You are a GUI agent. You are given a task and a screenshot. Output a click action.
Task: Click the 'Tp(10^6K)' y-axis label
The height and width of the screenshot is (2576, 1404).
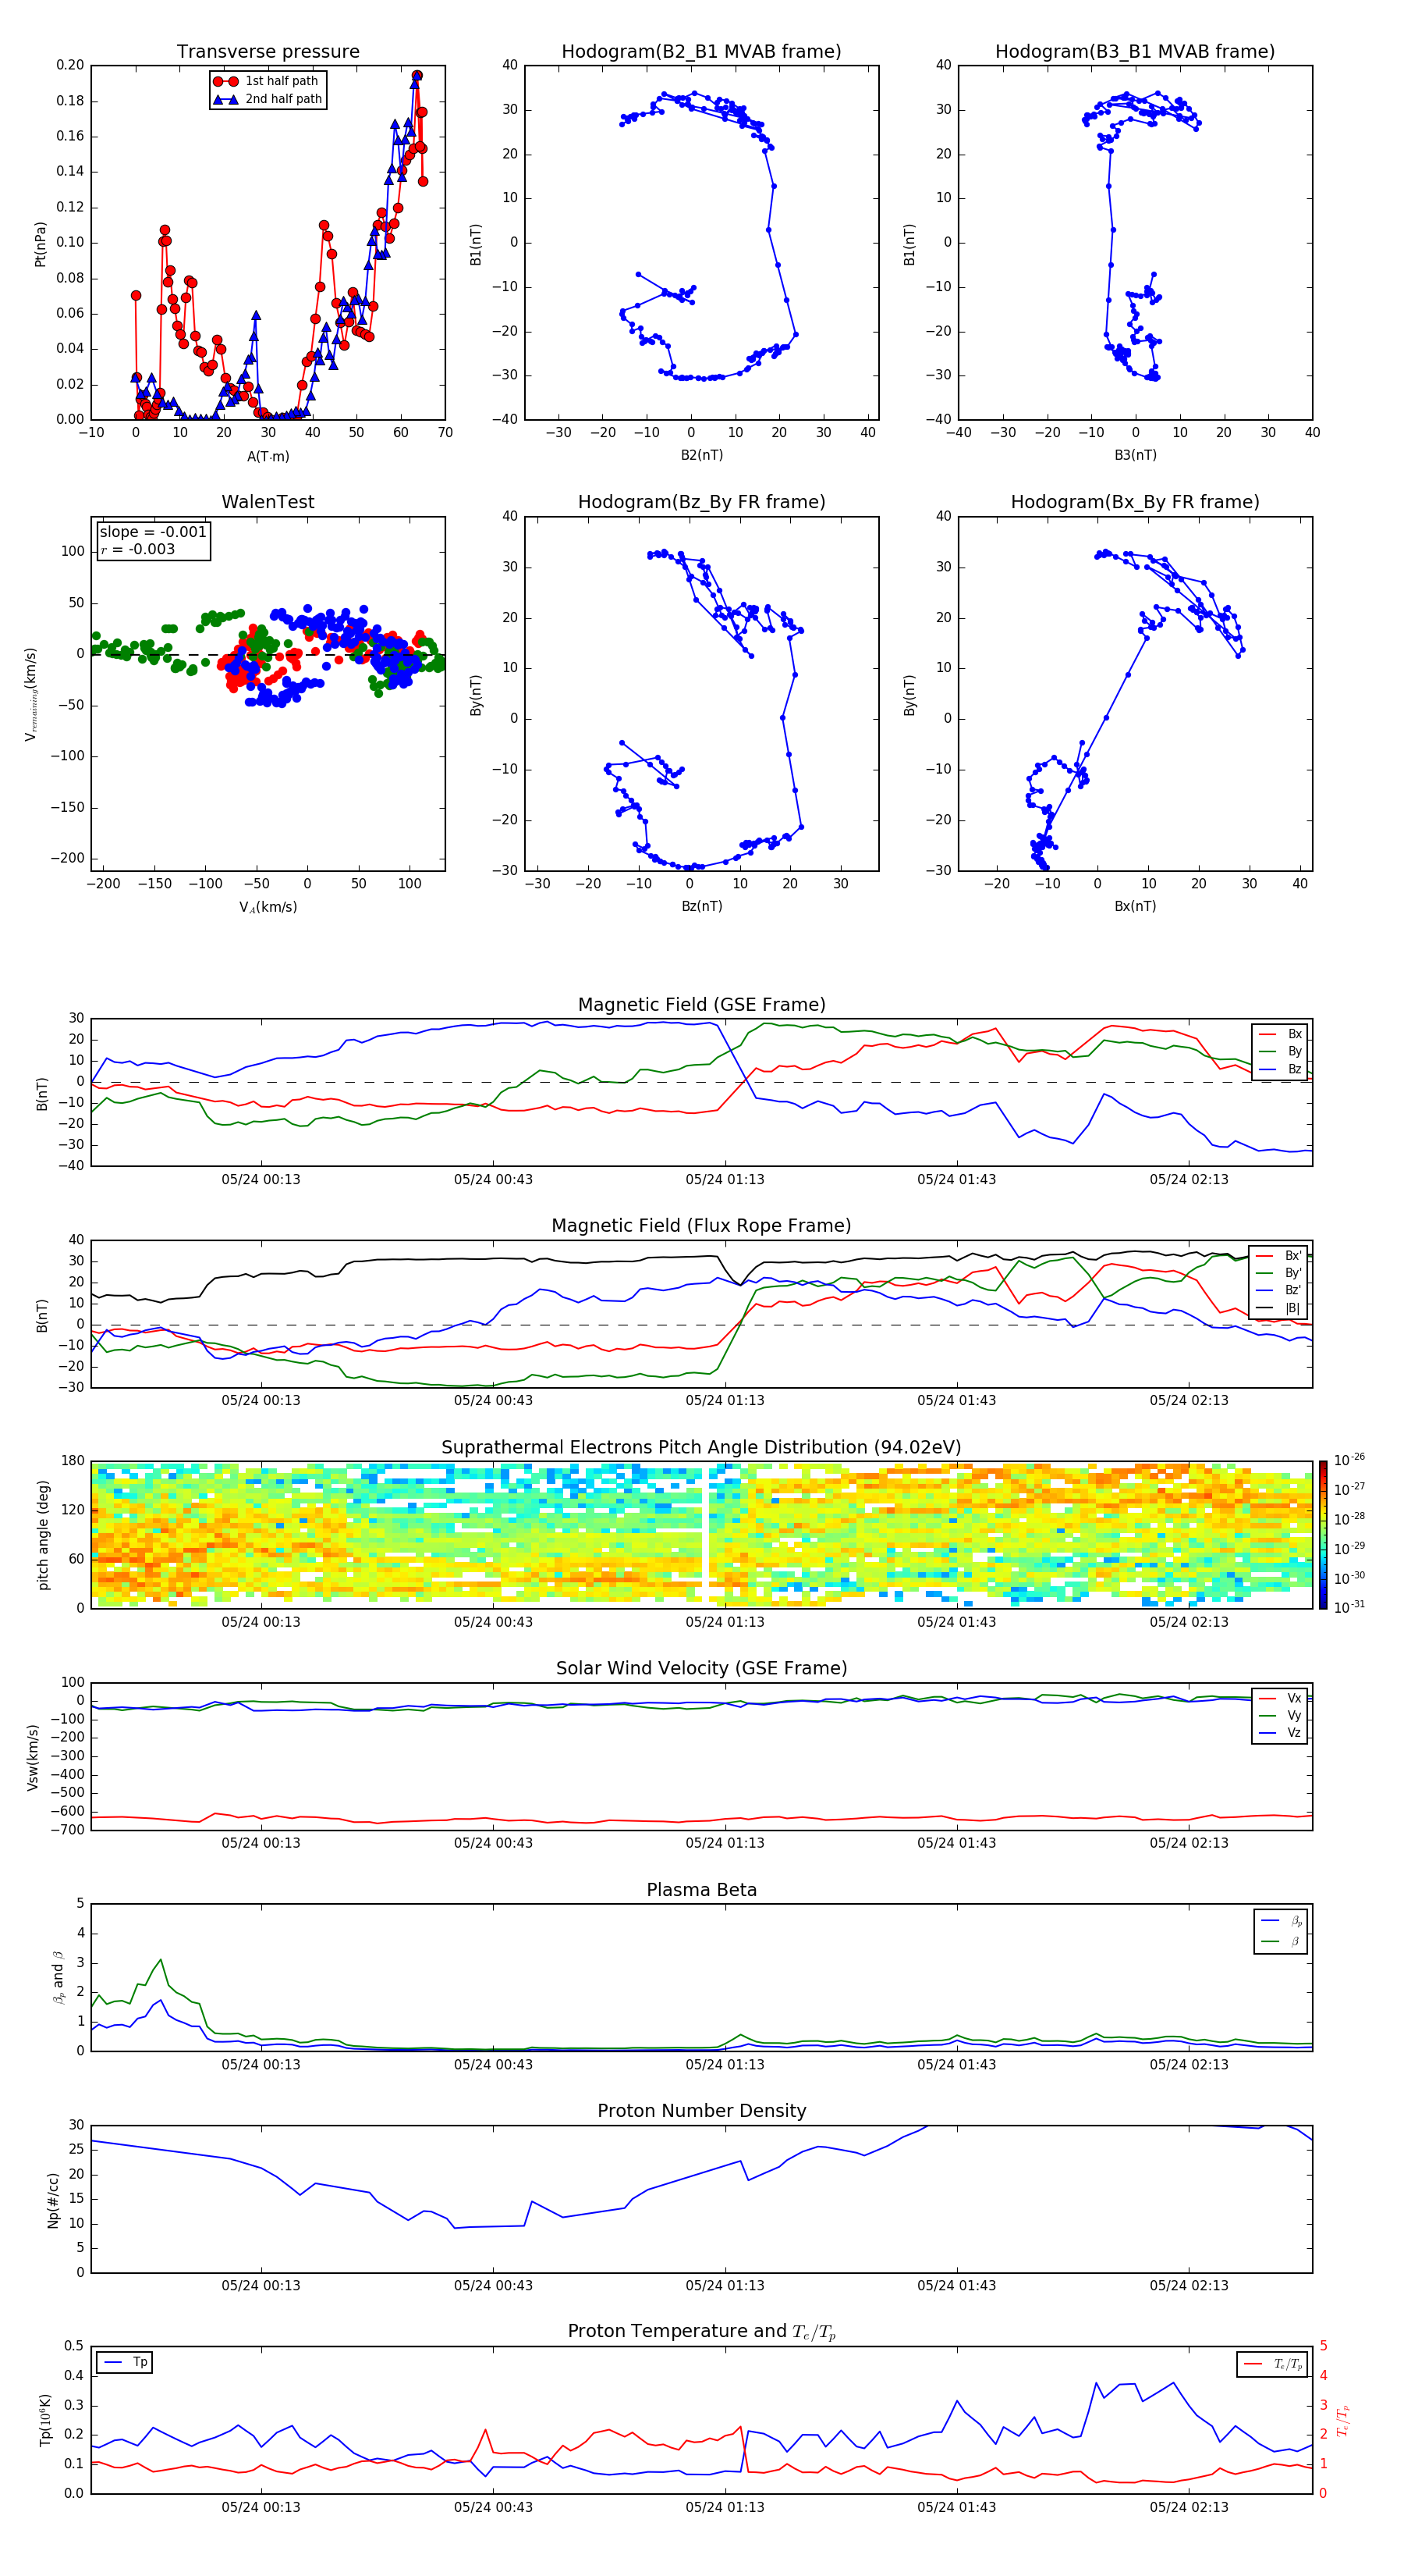click(45, 2420)
